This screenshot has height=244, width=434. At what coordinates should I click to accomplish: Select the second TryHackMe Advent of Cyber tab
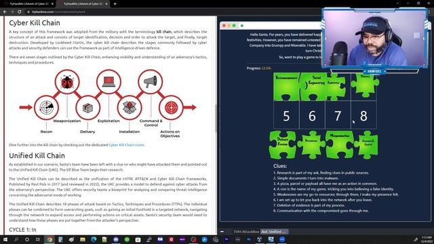[83, 4]
